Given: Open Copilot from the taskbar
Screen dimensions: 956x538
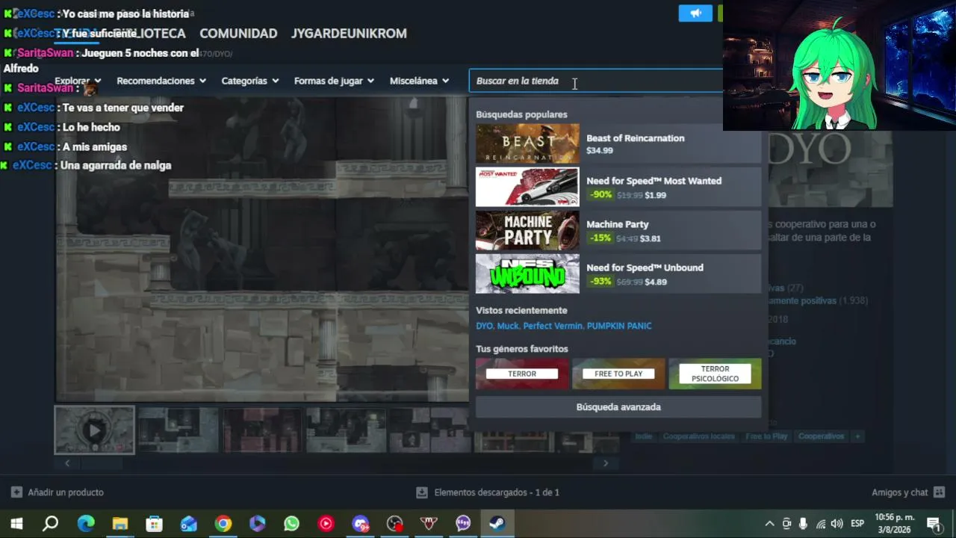Looking at the screenshot, I should 258,524.
